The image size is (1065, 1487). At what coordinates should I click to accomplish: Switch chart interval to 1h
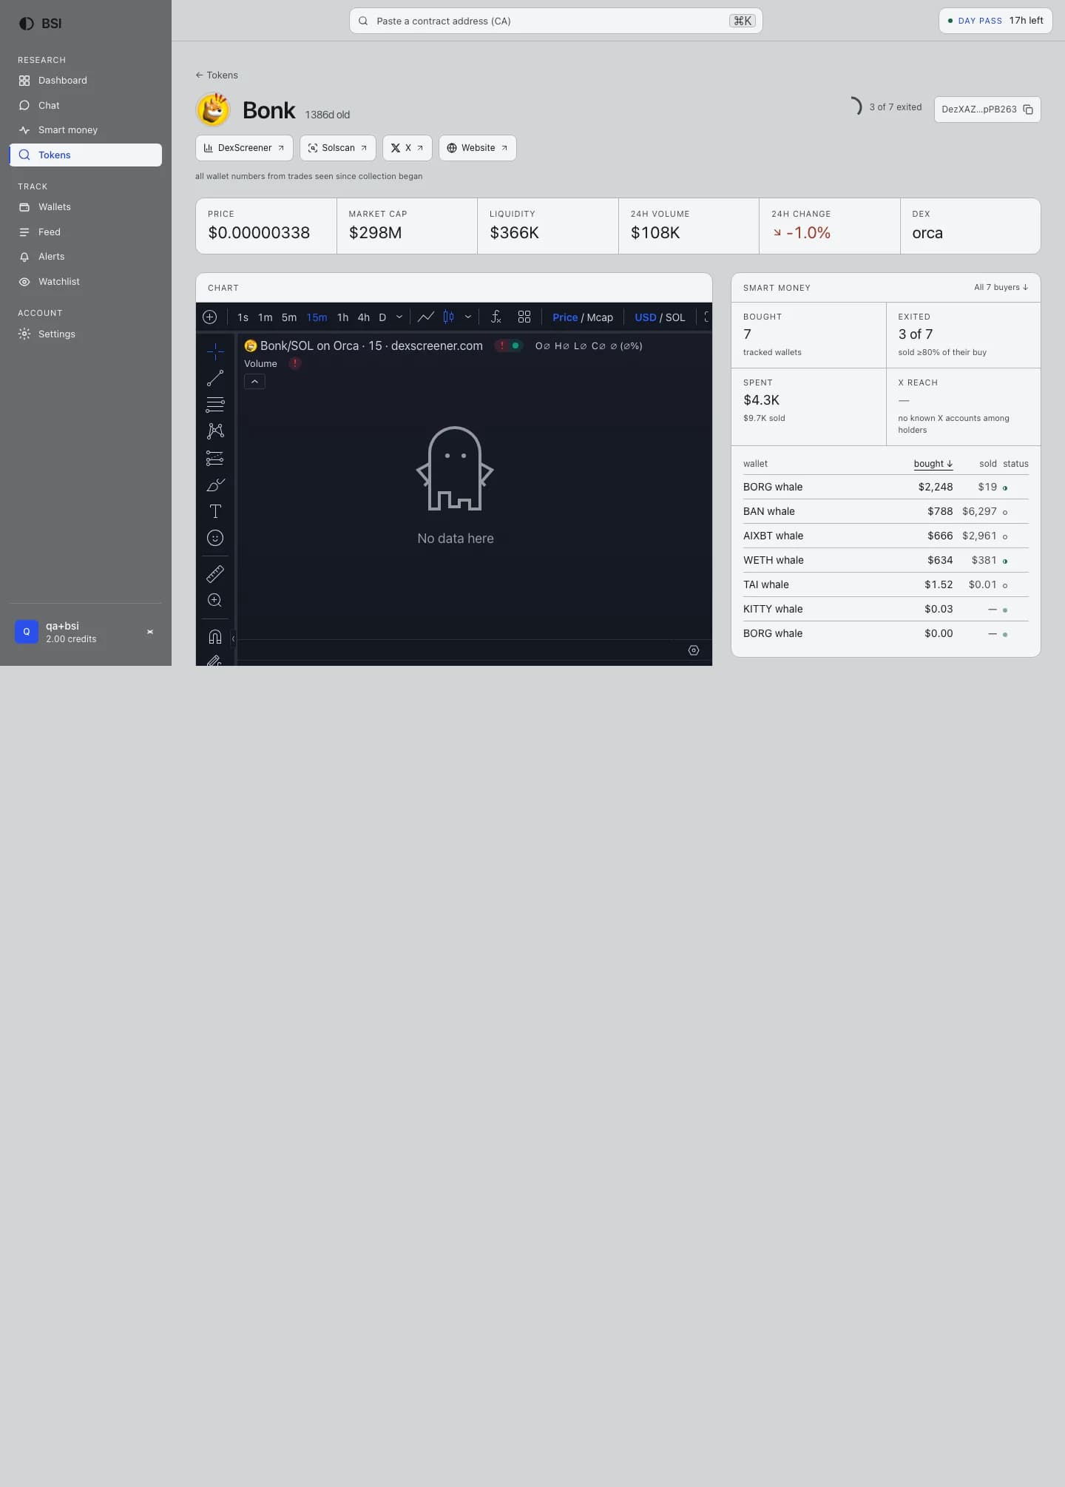[342, 317]
